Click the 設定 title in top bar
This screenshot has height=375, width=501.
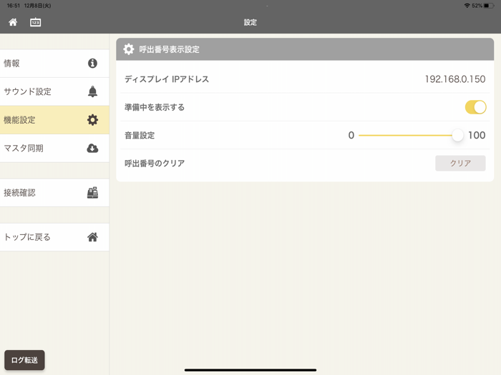pos(250,22)
